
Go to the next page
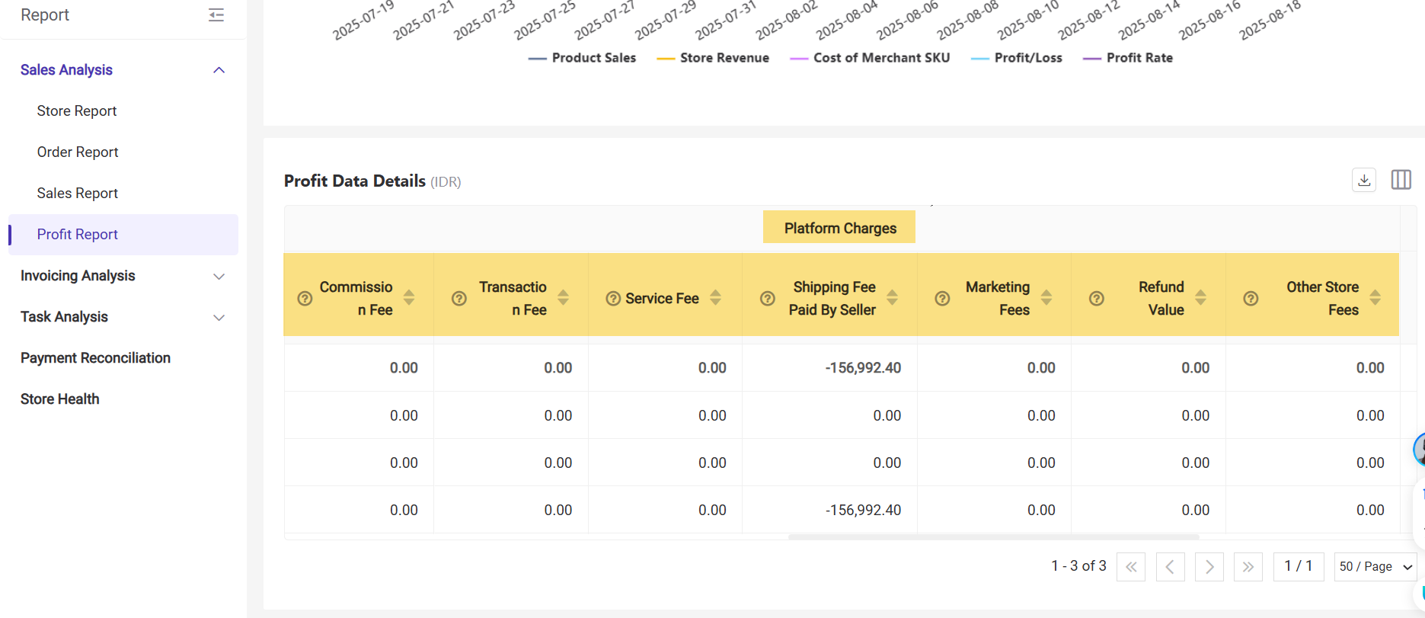pyautogui.click(x=1209, y=567)
